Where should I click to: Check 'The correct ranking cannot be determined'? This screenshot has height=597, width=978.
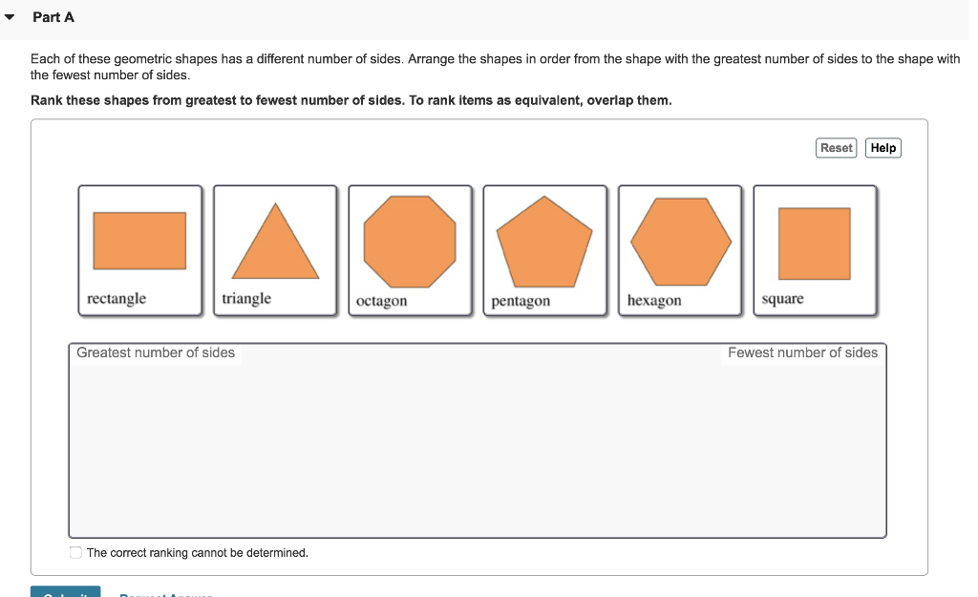pos(74,552)
